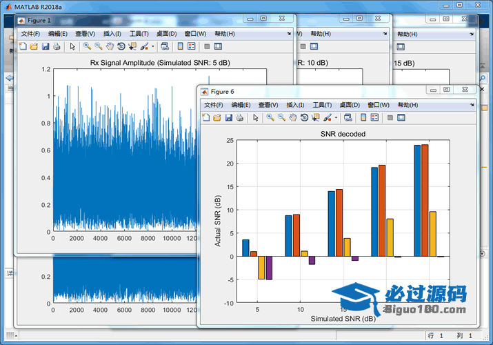
Task: Click Insert Colorbar icon in Figure 1 toolbar
Action: tap(180, 46)
